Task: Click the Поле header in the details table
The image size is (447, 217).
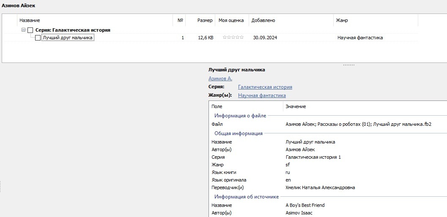Action: coord(217,106)
